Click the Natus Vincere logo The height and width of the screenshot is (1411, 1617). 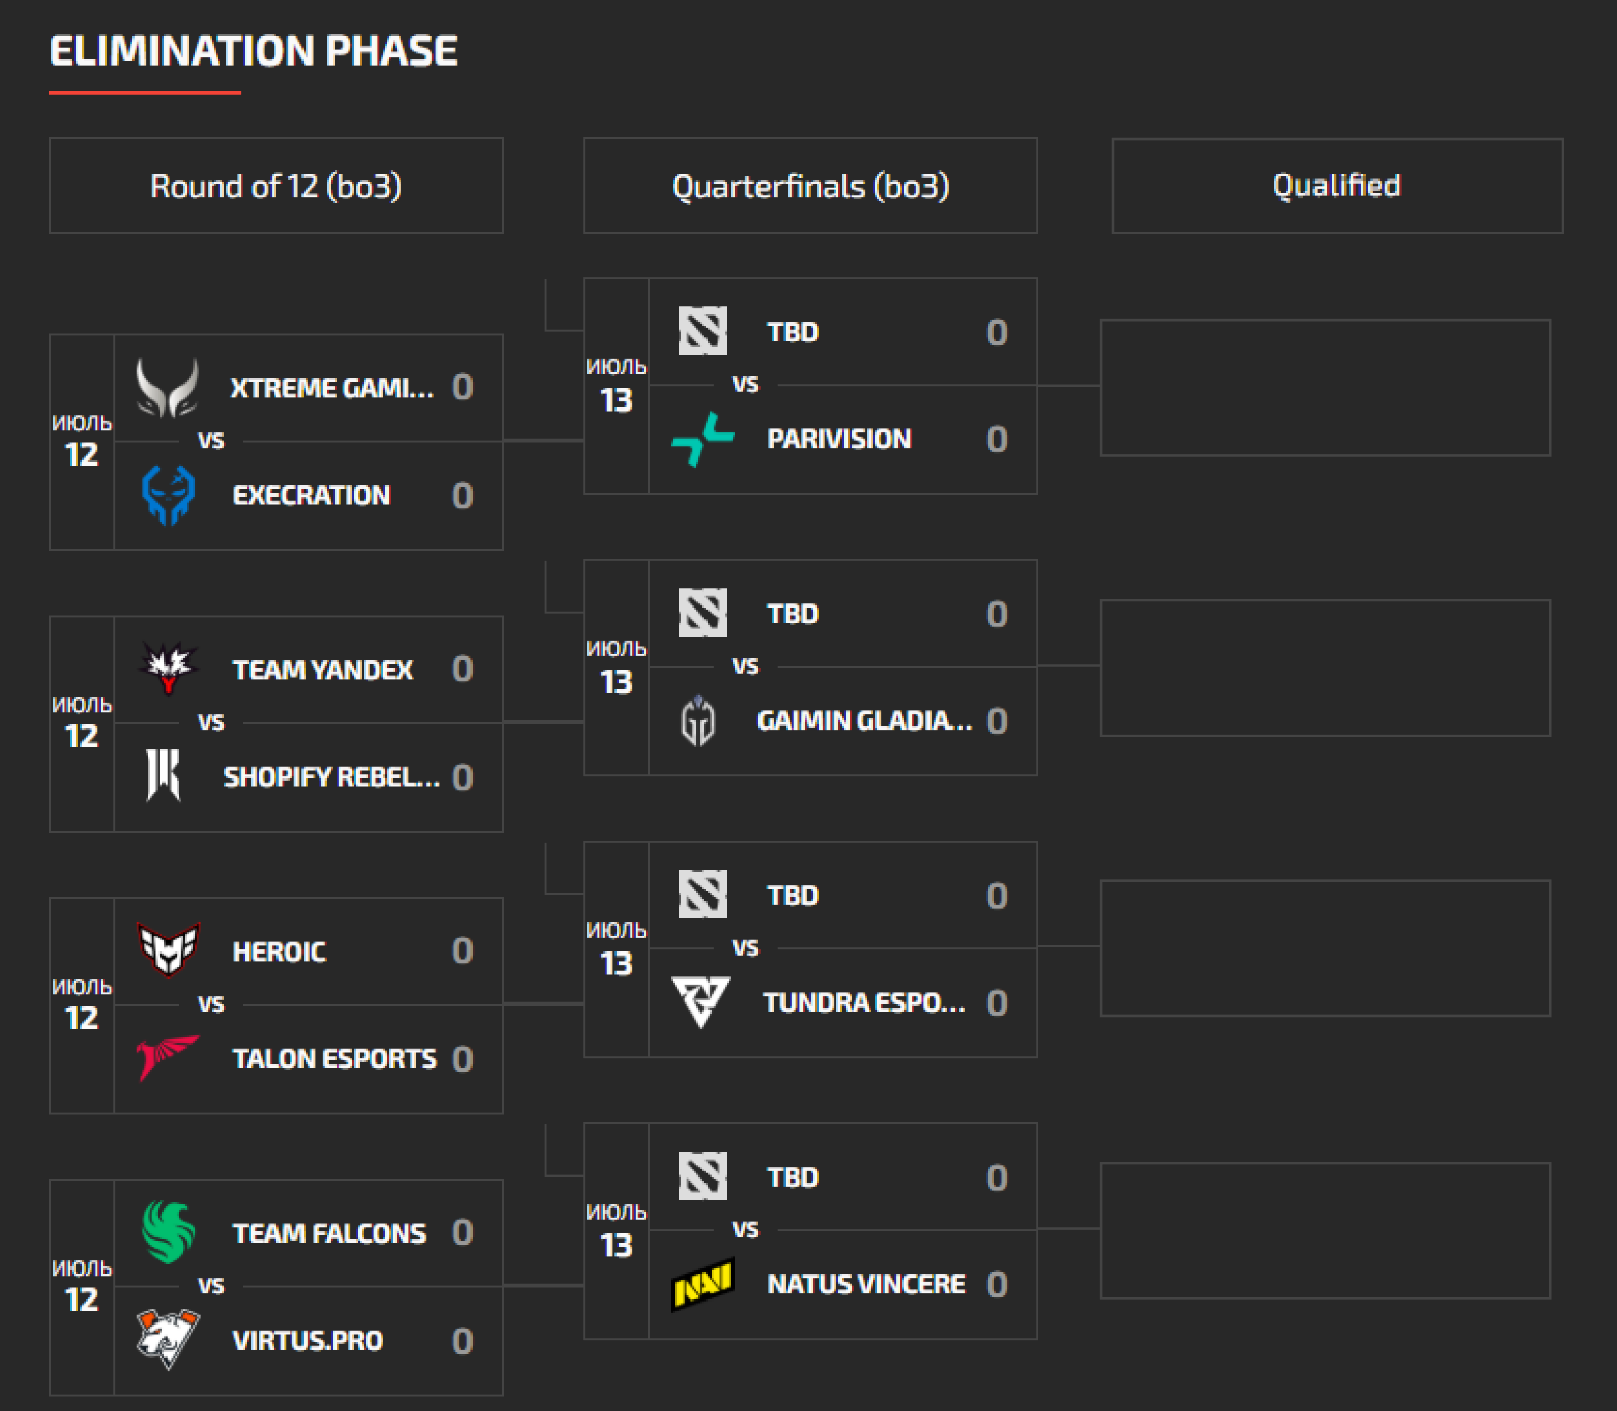[x=702, y=1285]
